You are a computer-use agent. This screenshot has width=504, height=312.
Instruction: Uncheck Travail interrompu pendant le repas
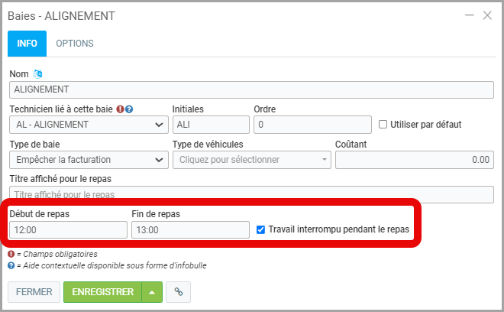point(261,229)
